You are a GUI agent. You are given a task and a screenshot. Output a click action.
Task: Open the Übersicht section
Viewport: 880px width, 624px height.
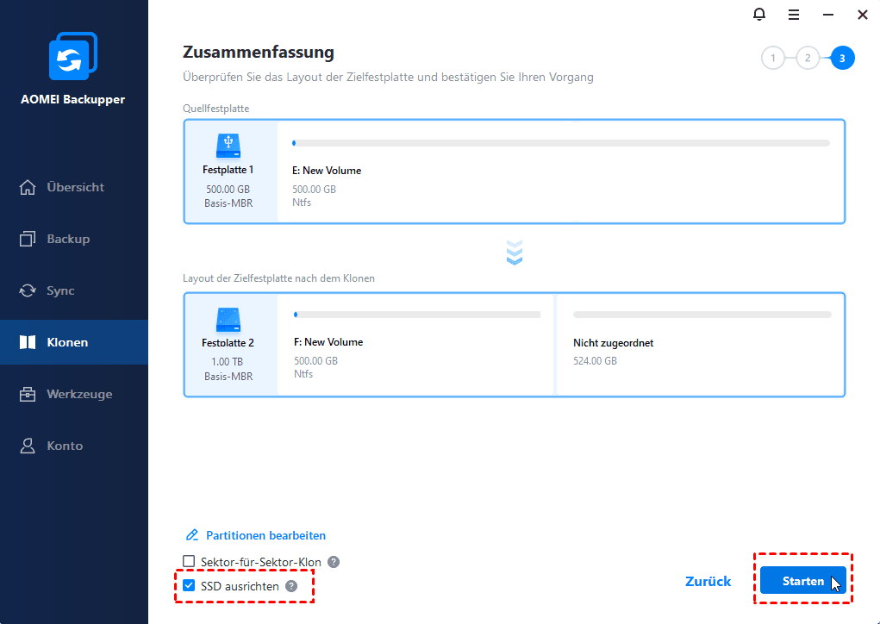74,187
